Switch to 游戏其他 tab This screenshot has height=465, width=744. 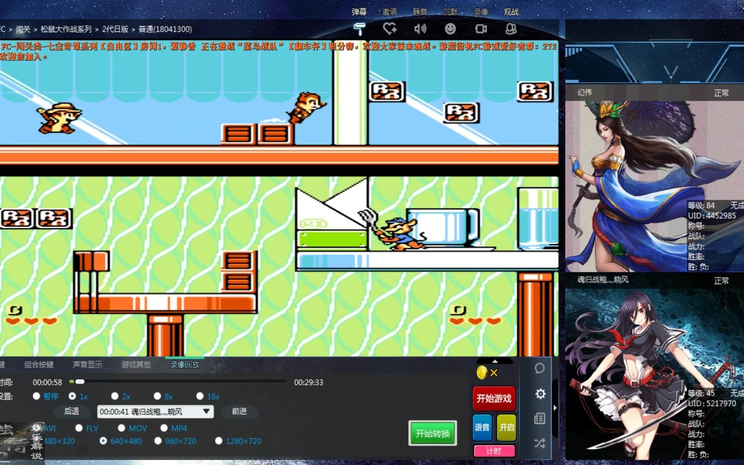136,365
